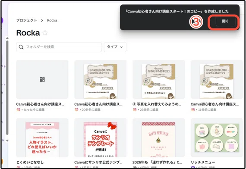Click the up arrow of the sidebar scrollbar
246x169 pixels.
[7, 38]
